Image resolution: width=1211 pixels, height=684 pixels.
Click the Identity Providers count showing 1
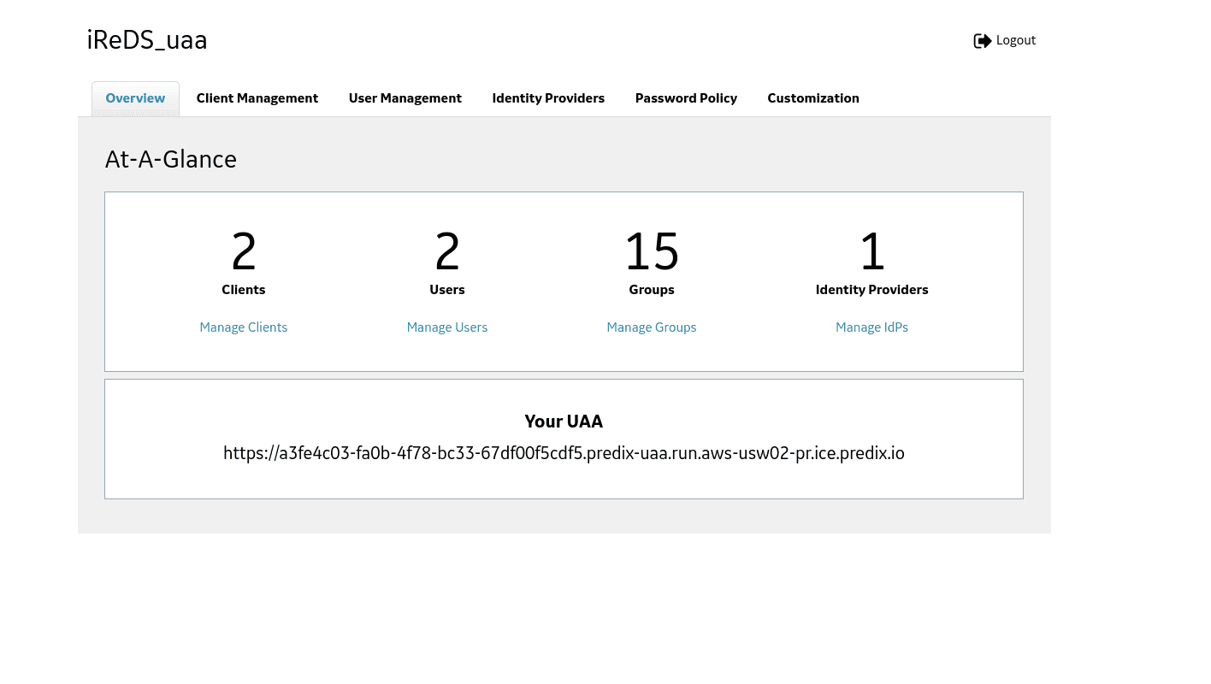coord(871,251)
